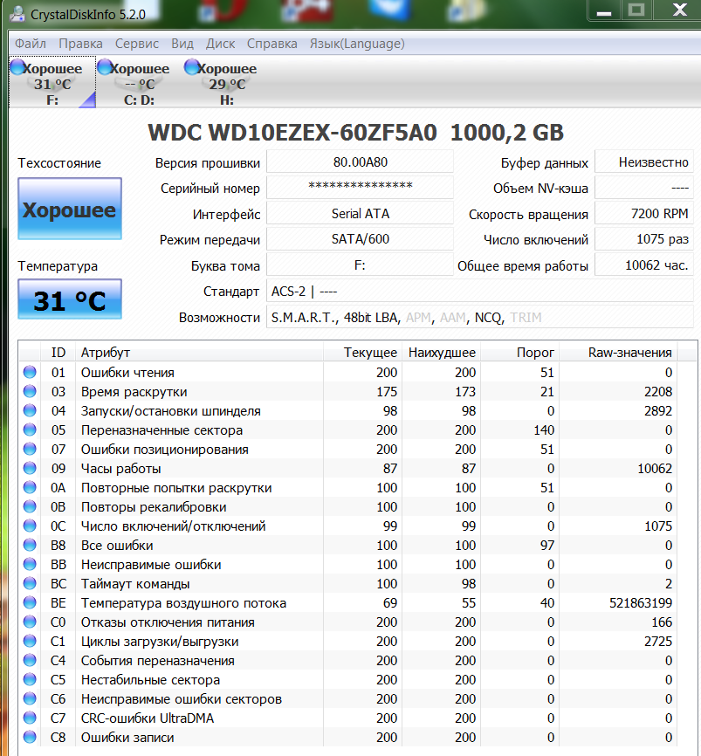Select disk C: D: tab
Image resolution: width=701 pixels, height=756 pixels.
click(x=140, y=83)
